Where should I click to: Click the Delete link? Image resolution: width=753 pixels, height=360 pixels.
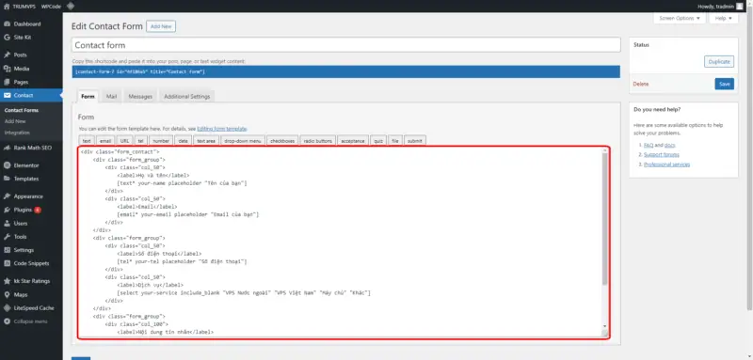click(x=641, y=84)
